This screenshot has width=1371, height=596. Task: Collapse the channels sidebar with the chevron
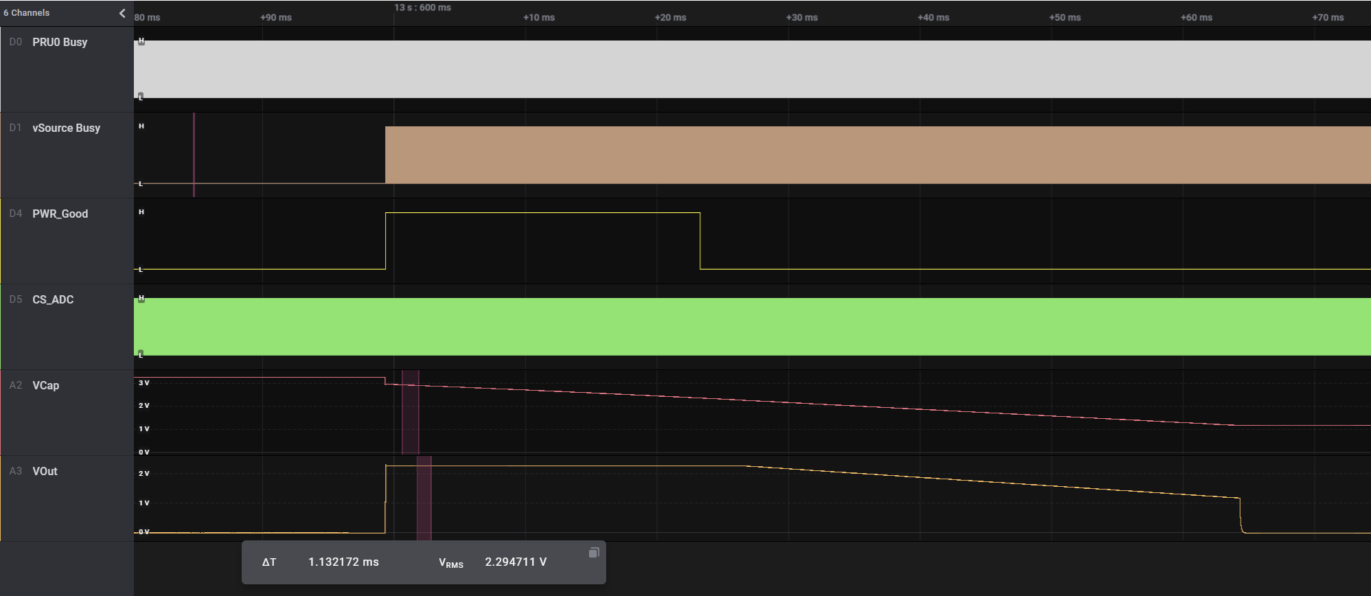click(122, 13)
